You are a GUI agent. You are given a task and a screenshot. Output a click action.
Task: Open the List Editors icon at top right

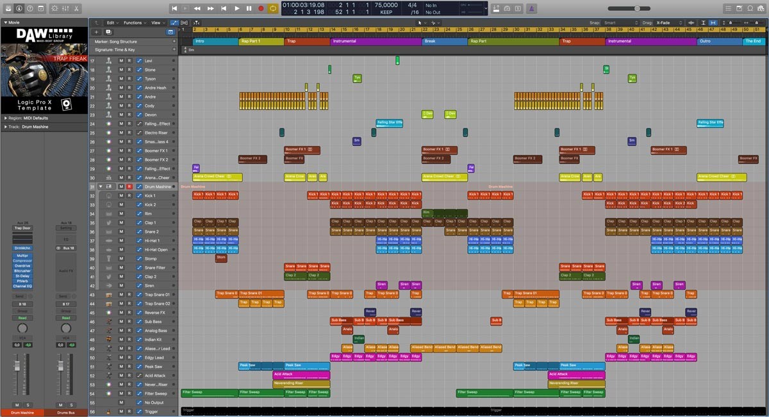point(729,8)
